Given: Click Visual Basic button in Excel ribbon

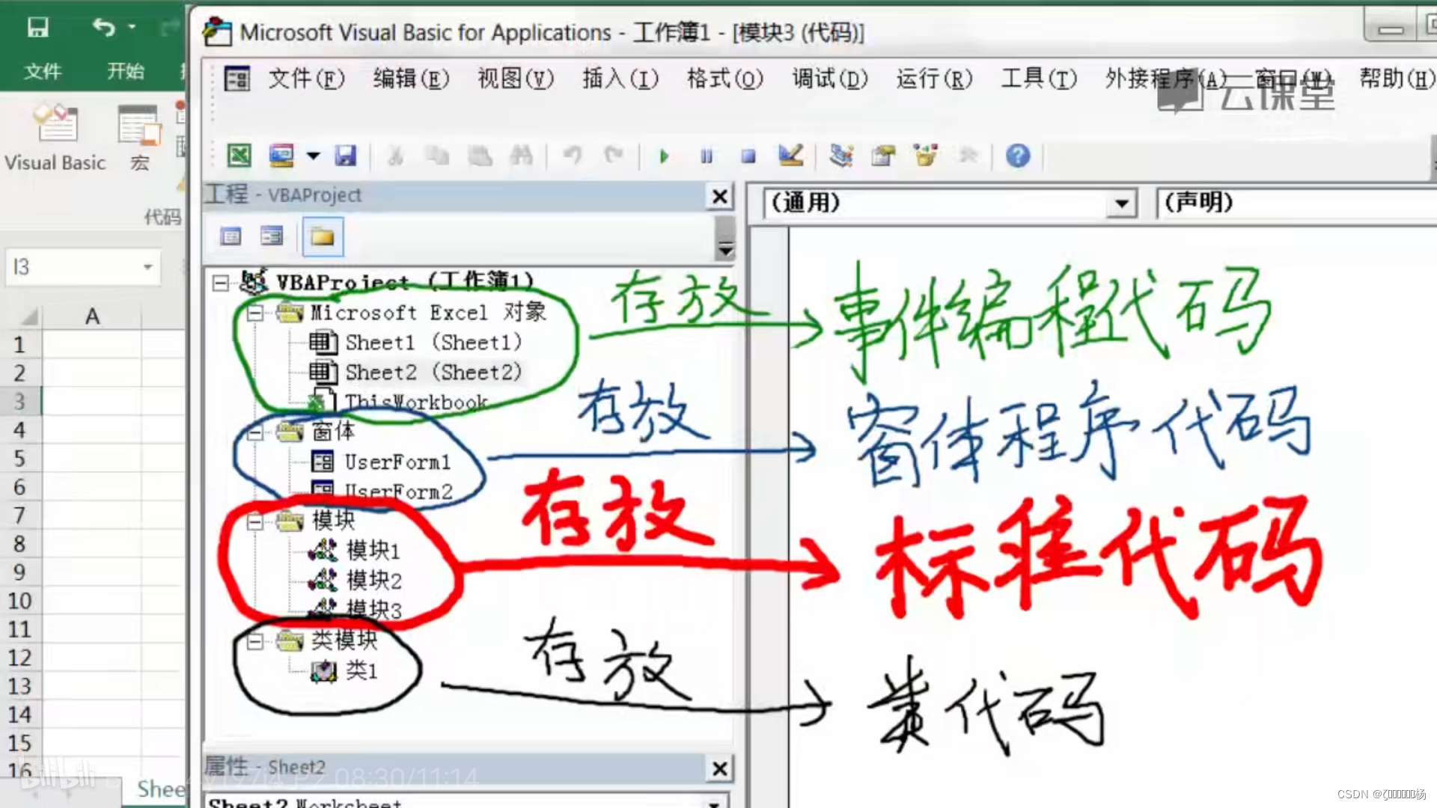Looking at the screenshot, I should [x=55, y=138].
